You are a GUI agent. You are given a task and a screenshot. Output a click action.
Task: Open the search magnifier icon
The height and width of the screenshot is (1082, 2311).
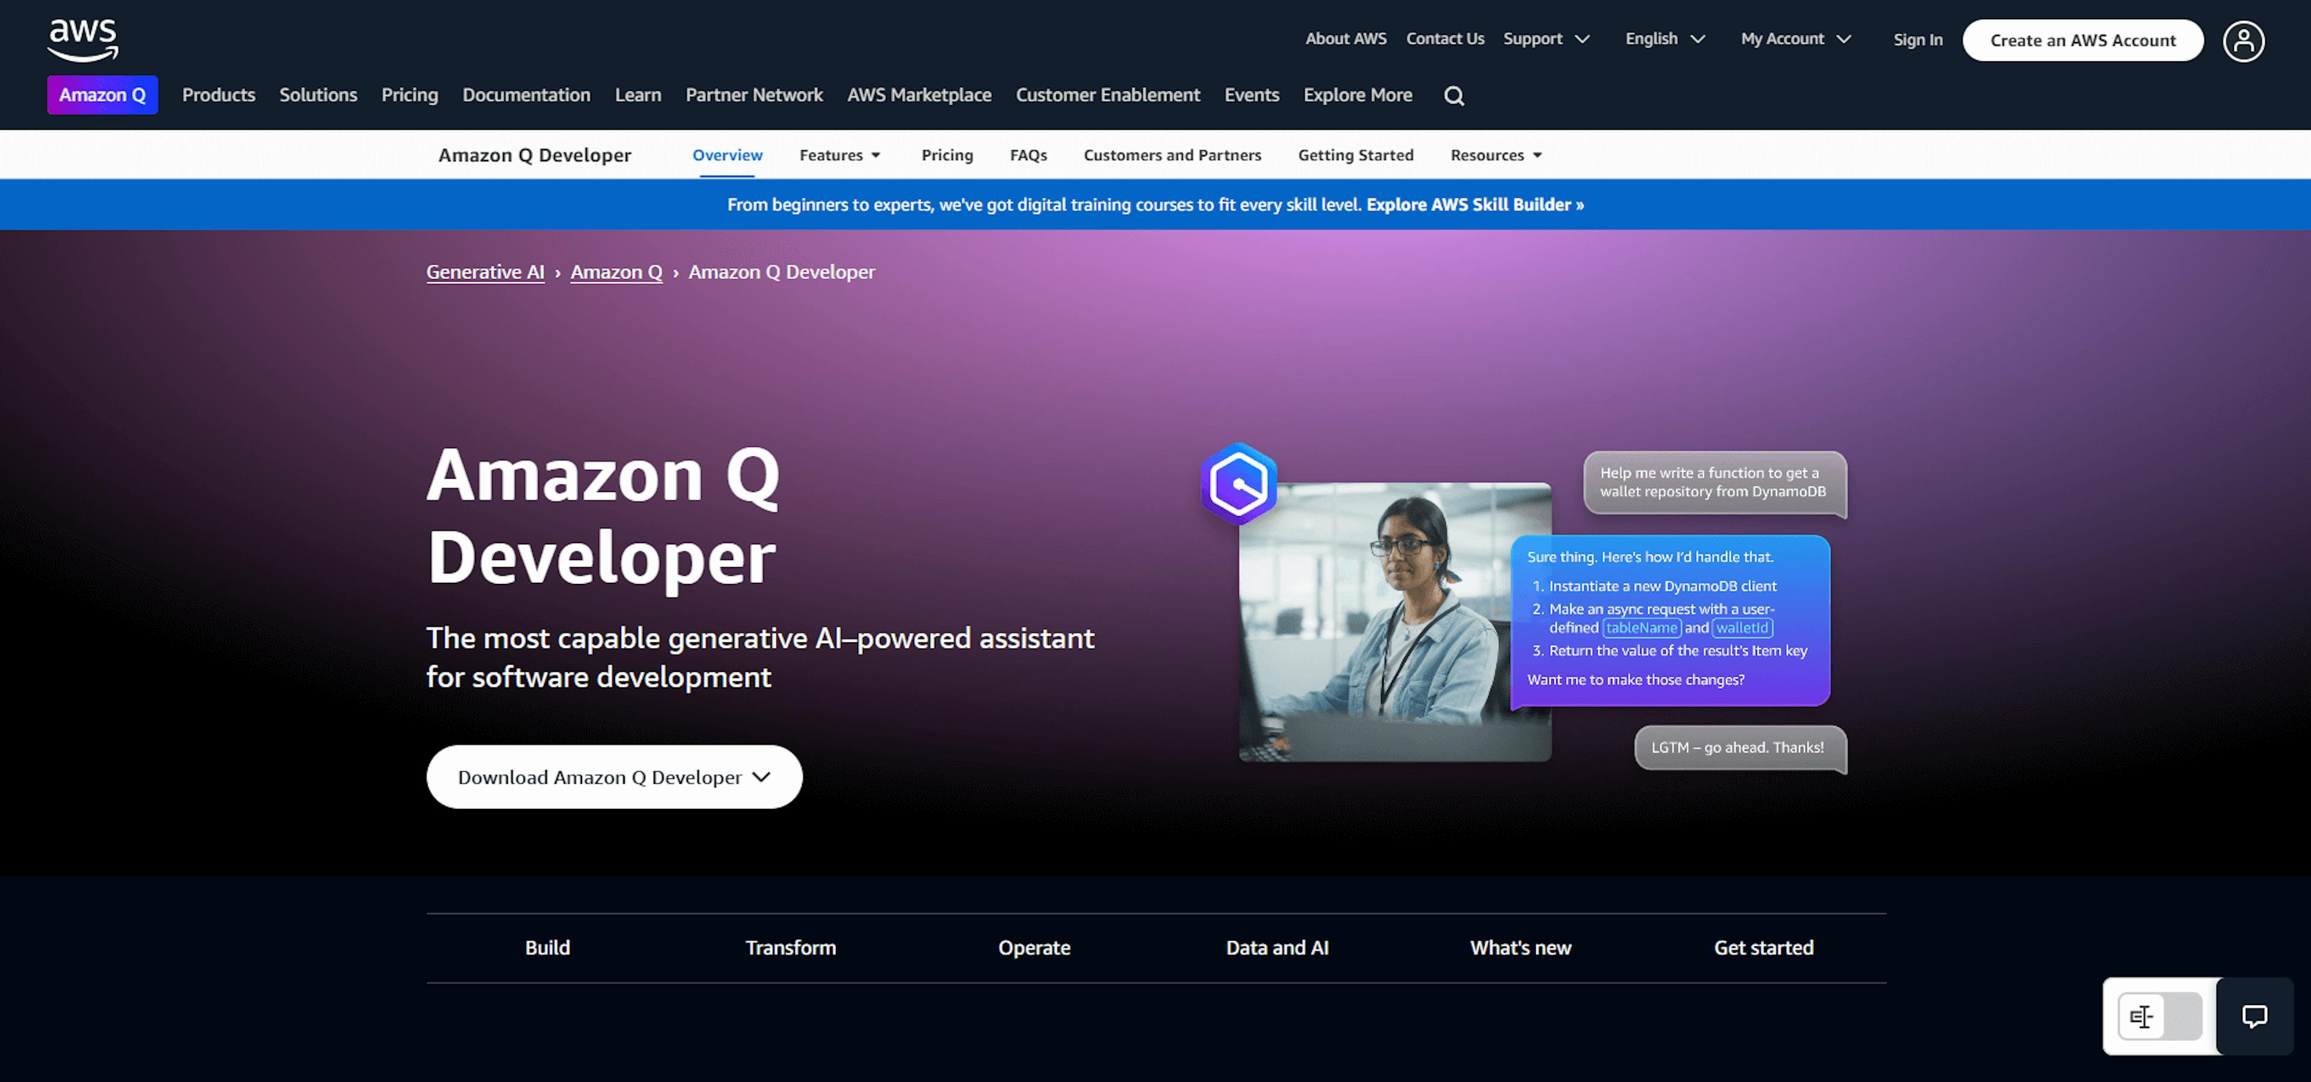pyautogui.click(x=1454, y=96)
